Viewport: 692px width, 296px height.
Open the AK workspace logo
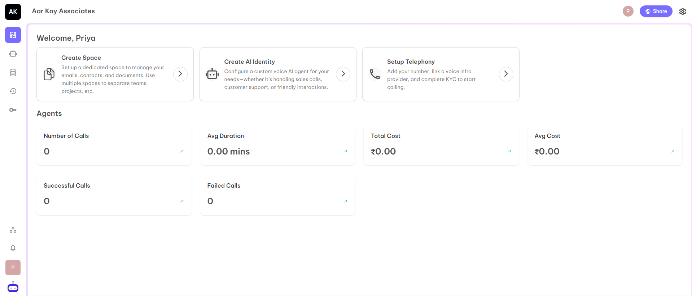click(x=13, y=12)
